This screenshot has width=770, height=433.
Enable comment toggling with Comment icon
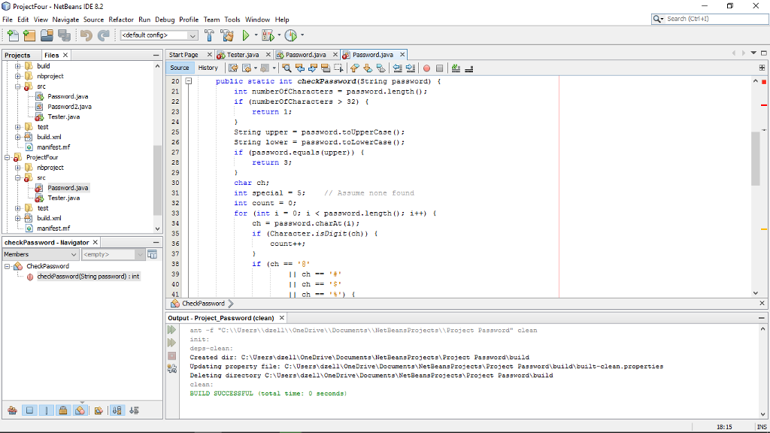tap(454, 68)
